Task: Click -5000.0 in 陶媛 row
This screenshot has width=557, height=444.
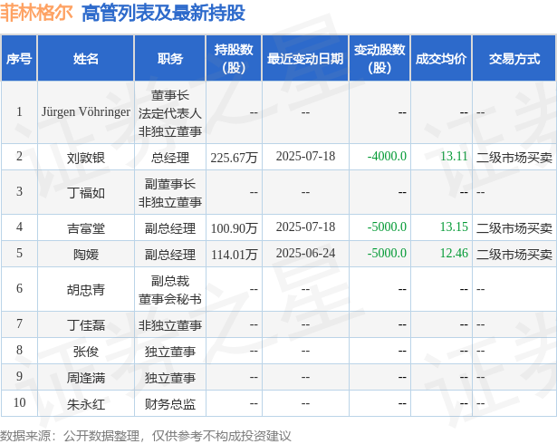Action: coord(387,253)
